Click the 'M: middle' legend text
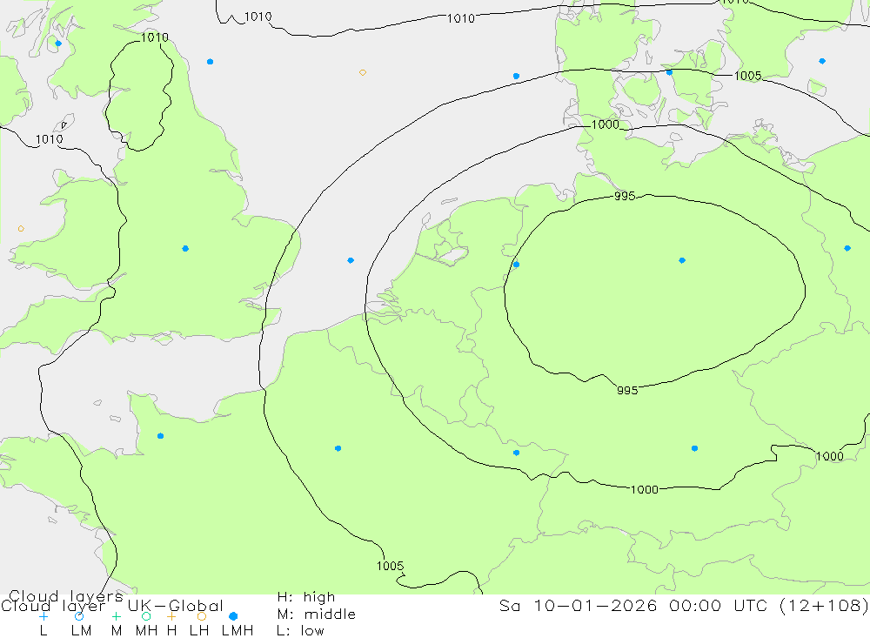This screenshot has height=638, width=870. click(317, 614)
